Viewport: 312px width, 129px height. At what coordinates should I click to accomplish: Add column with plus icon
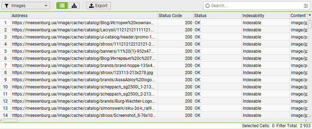coord(310,15)
